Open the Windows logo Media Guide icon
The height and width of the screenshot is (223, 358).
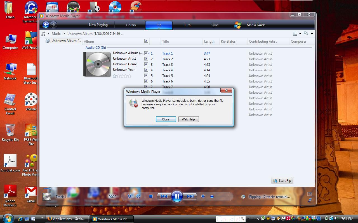(238, 25)
